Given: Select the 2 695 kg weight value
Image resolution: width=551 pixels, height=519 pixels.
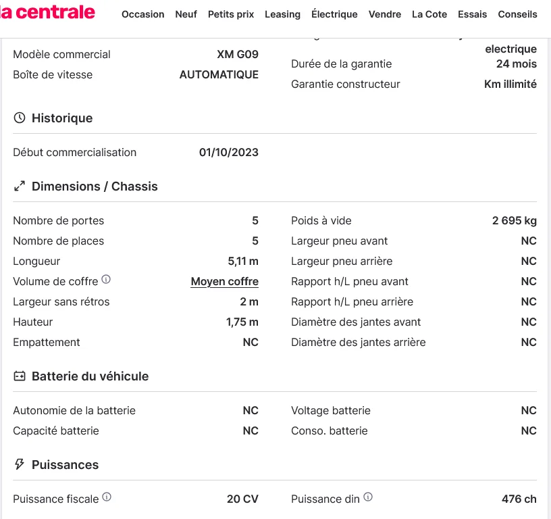Looking at the screenshot, I should [515, 221].
